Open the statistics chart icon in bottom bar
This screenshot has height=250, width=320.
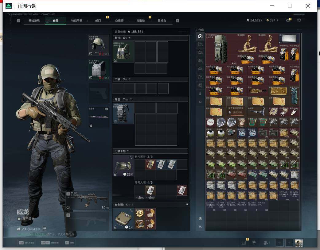pyautogui.click(x=244, y=242)
